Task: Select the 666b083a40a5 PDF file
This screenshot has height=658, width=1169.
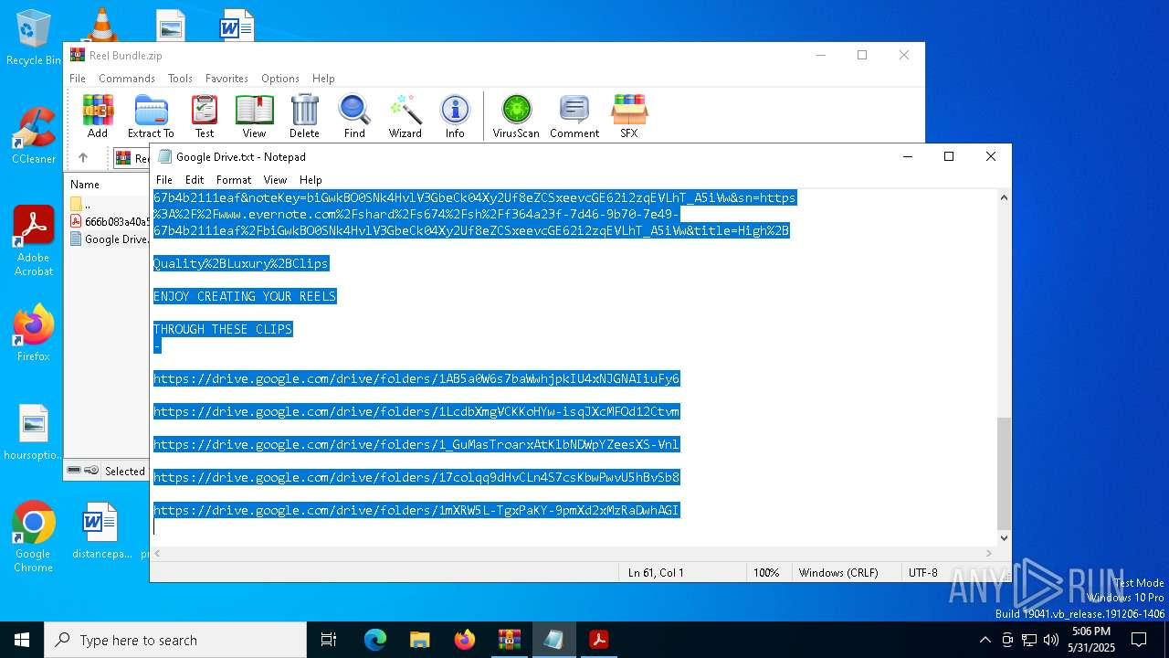Action: pyautogui.click(x=108, y=222)
